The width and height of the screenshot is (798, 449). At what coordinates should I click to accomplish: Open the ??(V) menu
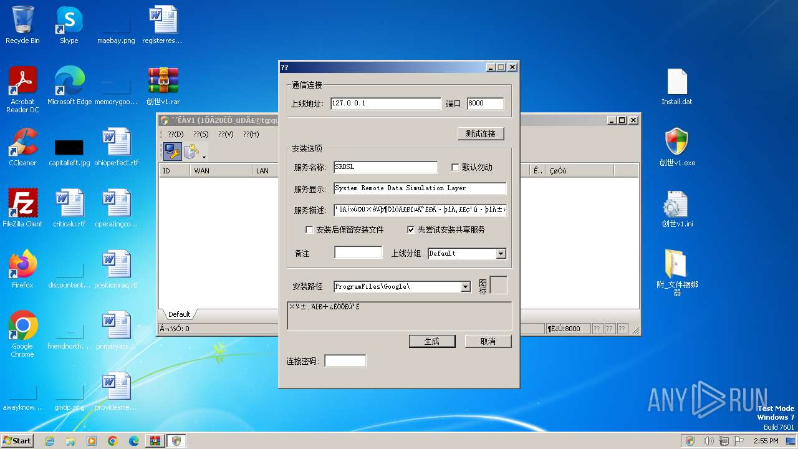pyautogui.click(x=226, y=134)
